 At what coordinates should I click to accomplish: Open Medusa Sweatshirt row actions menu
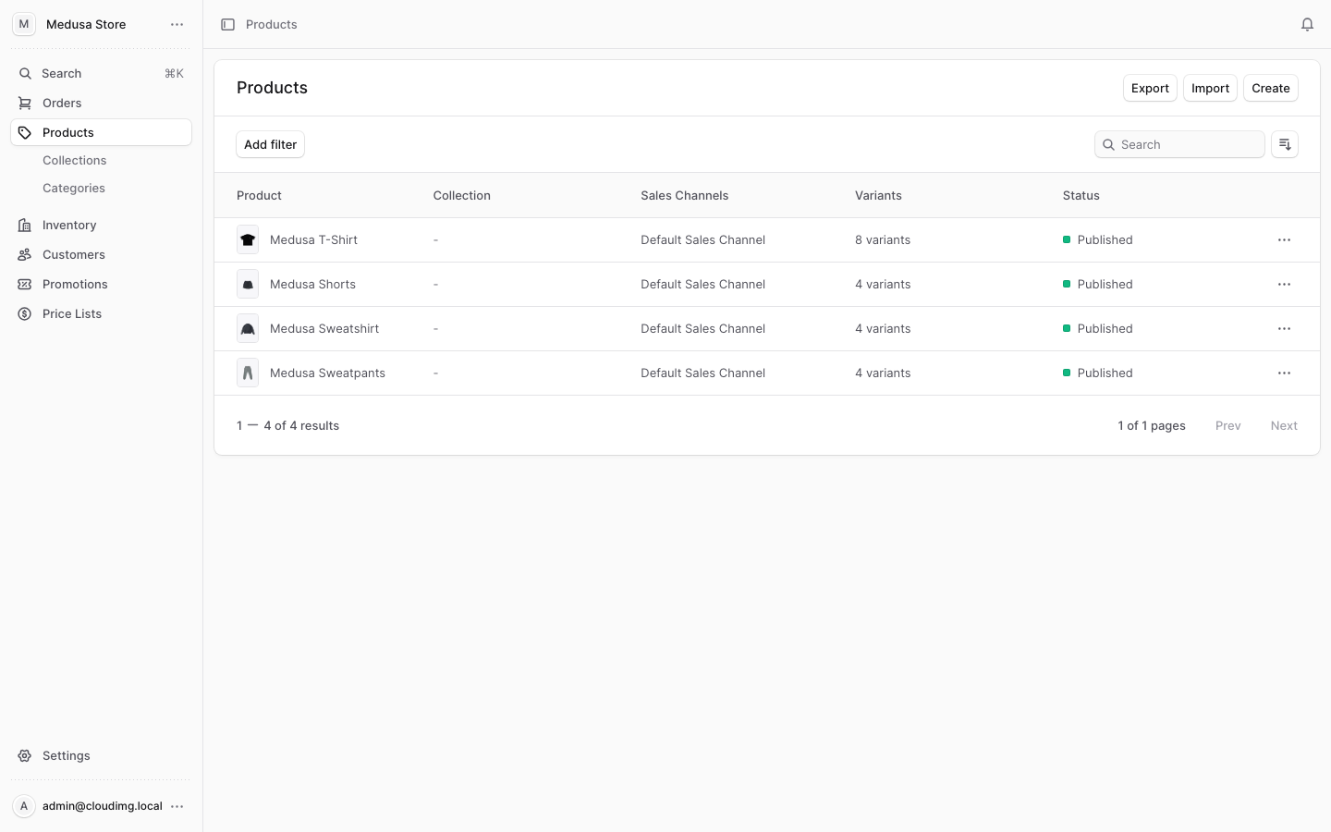[1284, 328]
